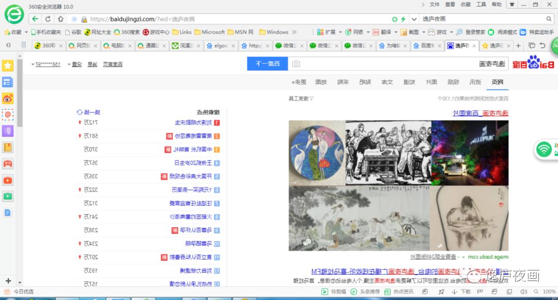Click the restore closed tab undo icon
Screen dimensions: 558x300
coord(542,45)
